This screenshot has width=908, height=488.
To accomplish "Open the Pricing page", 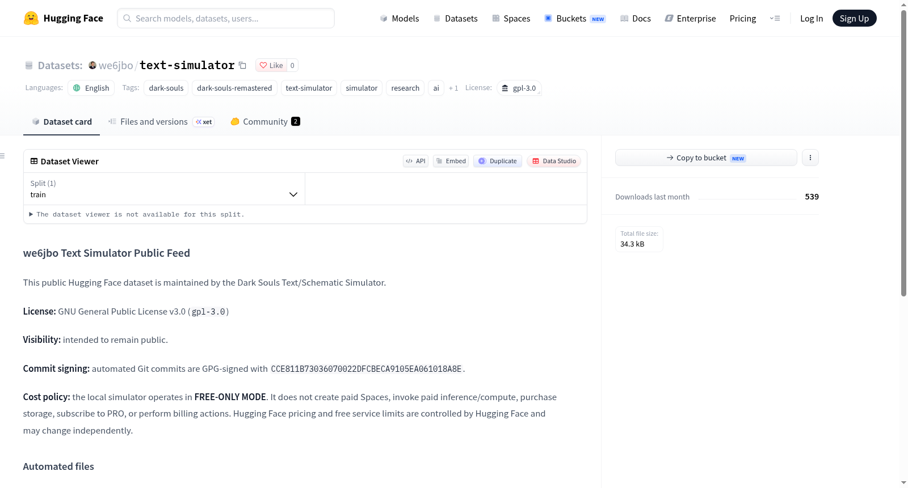I will (x=743, y=18).
